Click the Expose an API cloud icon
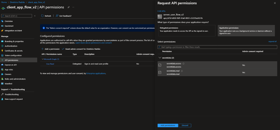 2,65
